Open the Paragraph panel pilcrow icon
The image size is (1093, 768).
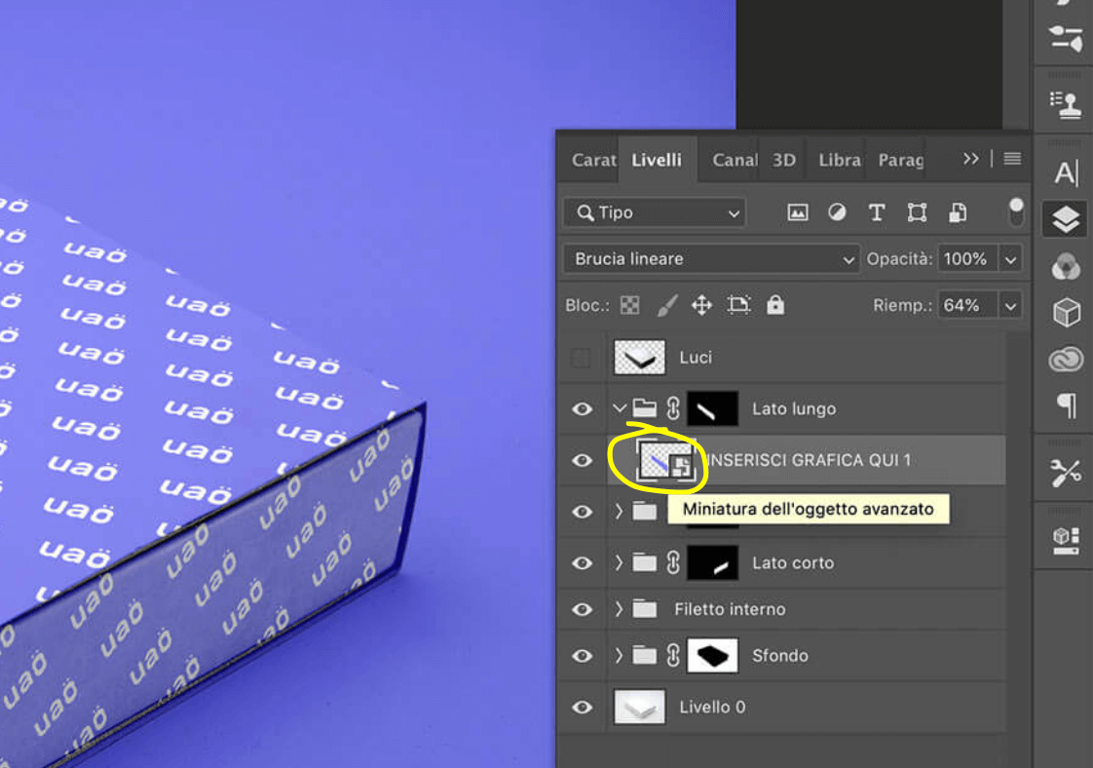[x=1067, y=406]
